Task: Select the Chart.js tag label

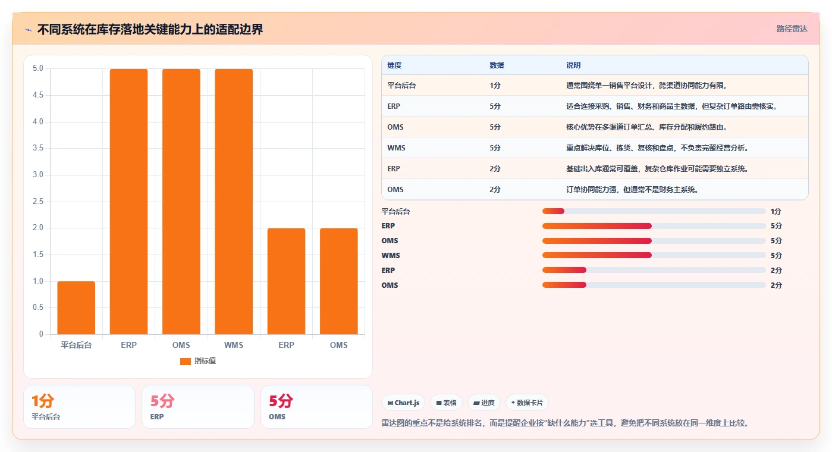Action: tap(407, 403)
